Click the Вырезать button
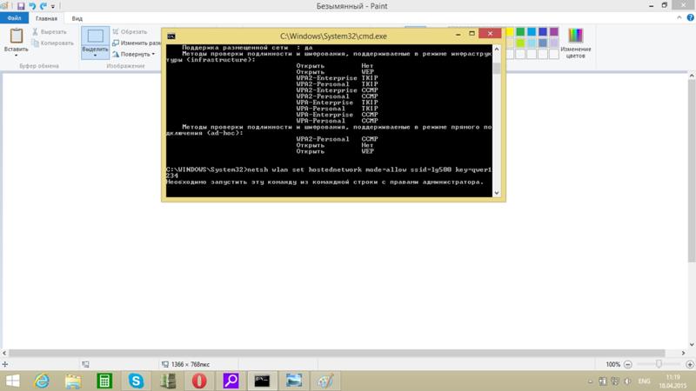Viewport: 696px width, 391px height. [x=50, y=32]
